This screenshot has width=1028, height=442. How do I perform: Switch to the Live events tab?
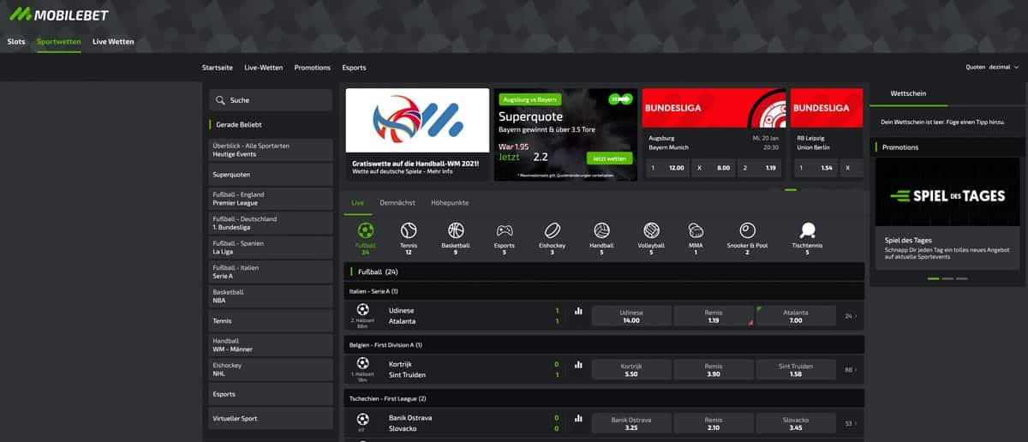[357, 203]
